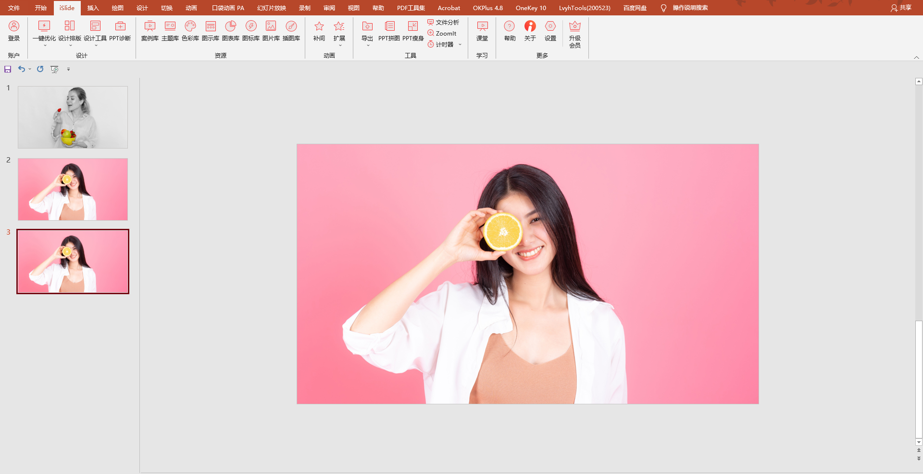Switch to the 幻灯片放映 slideshow tab

click(x=271, y=8)
